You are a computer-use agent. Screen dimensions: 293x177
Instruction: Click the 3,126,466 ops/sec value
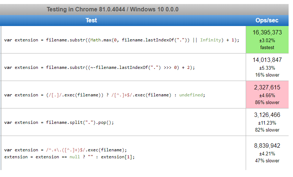[267, 115]
